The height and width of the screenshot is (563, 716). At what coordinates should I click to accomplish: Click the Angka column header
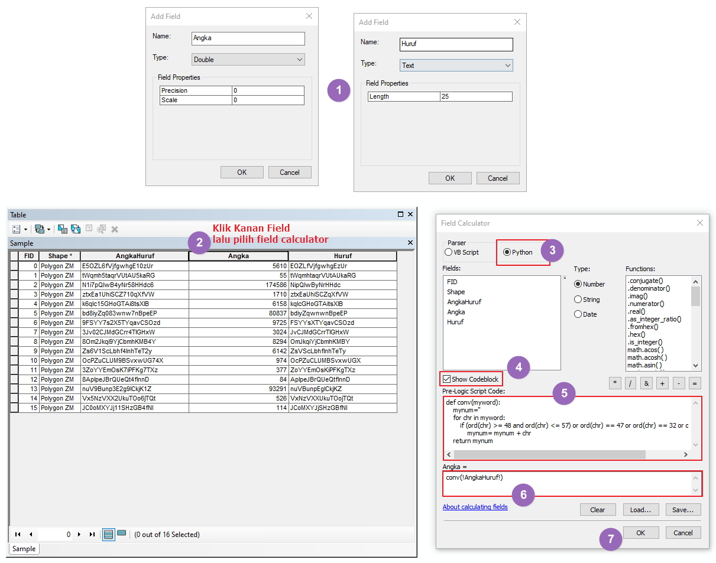239,256
